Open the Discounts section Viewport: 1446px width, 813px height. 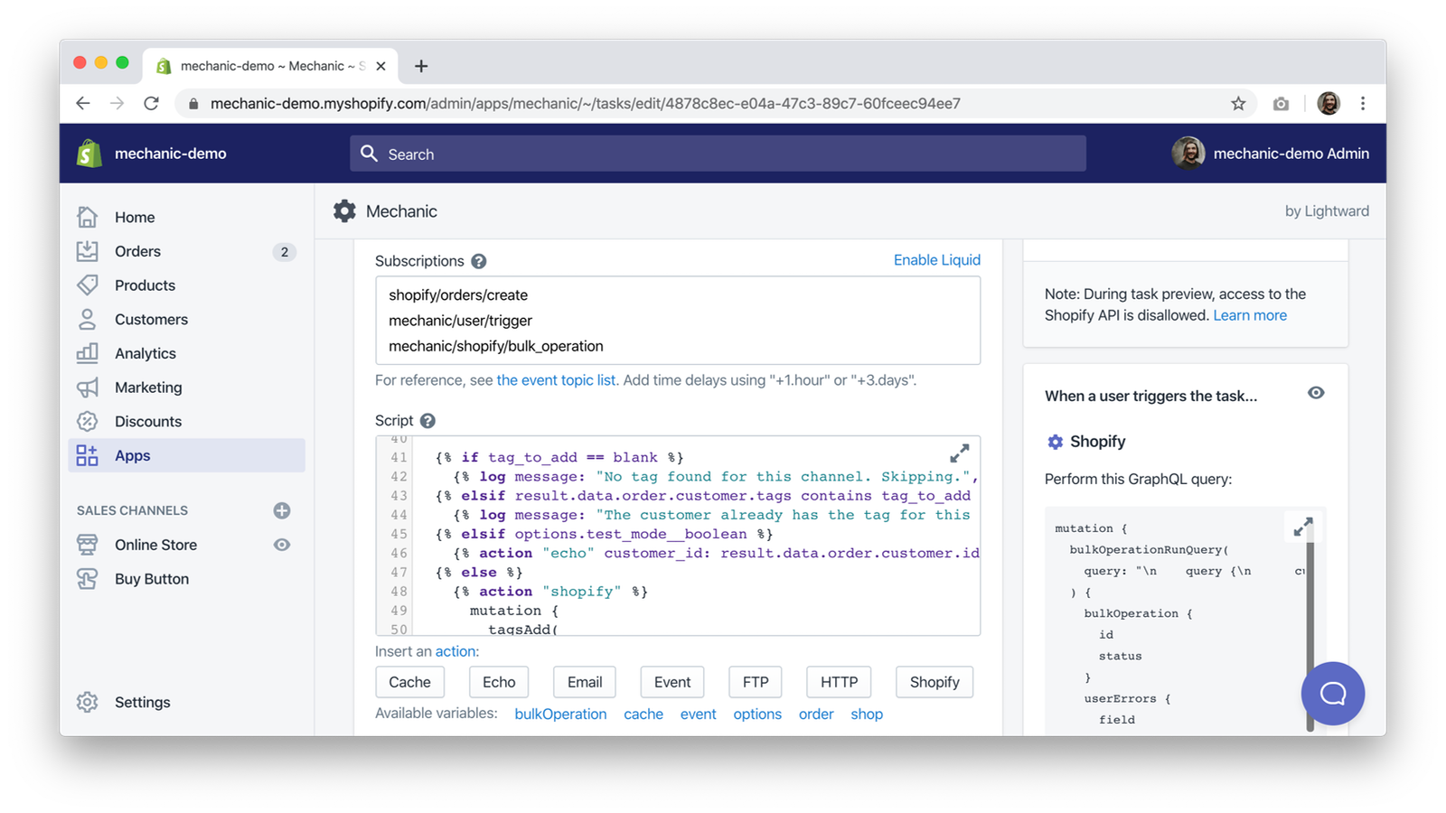(147, 422)
